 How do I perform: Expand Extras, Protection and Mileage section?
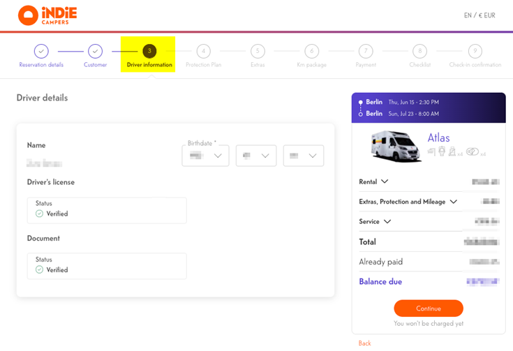coord(408,202)
